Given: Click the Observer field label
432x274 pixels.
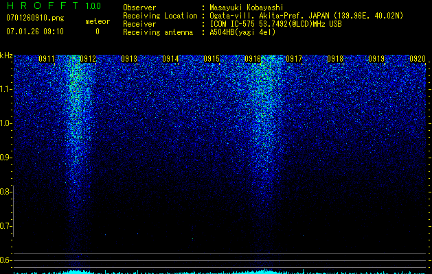Looking at the screenshot, I should pyautogui.click(x=139, y=8).
